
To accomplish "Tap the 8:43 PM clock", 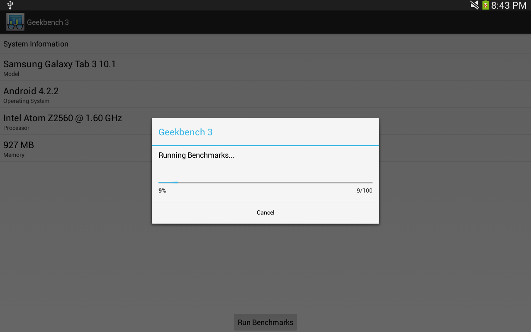I will 509,5.
